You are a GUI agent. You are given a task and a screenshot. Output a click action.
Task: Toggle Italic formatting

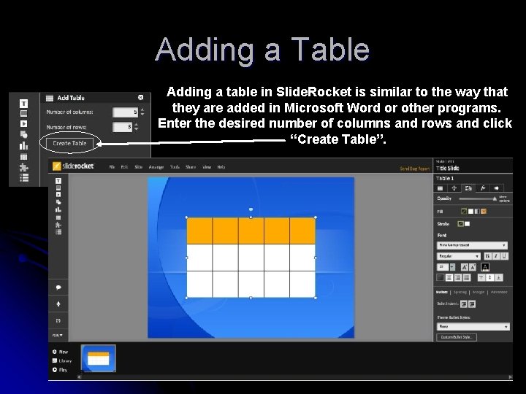tap(496, 256)
